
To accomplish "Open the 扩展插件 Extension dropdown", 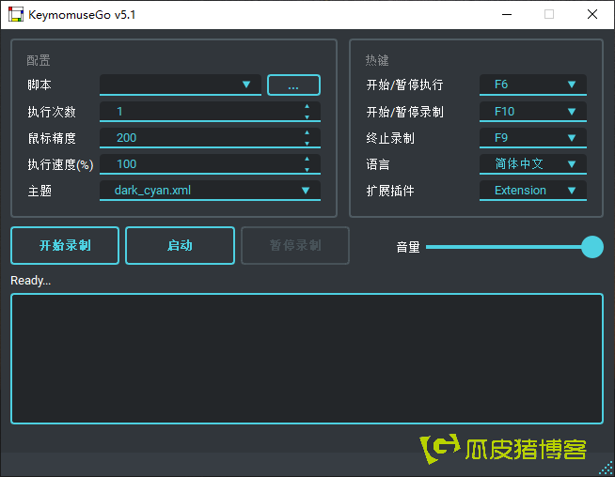I will [x=533, y=191].
